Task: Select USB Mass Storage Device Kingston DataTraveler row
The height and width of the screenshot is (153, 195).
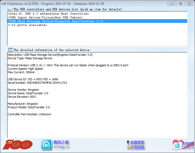Action: click(97, 21)
